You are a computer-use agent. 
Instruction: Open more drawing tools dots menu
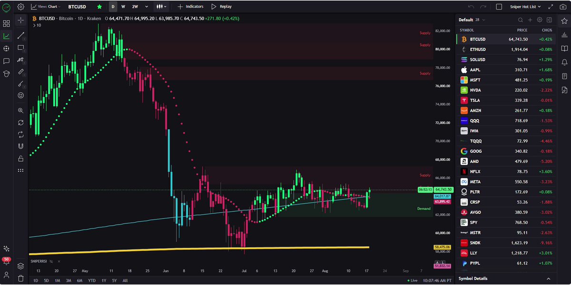20,170
